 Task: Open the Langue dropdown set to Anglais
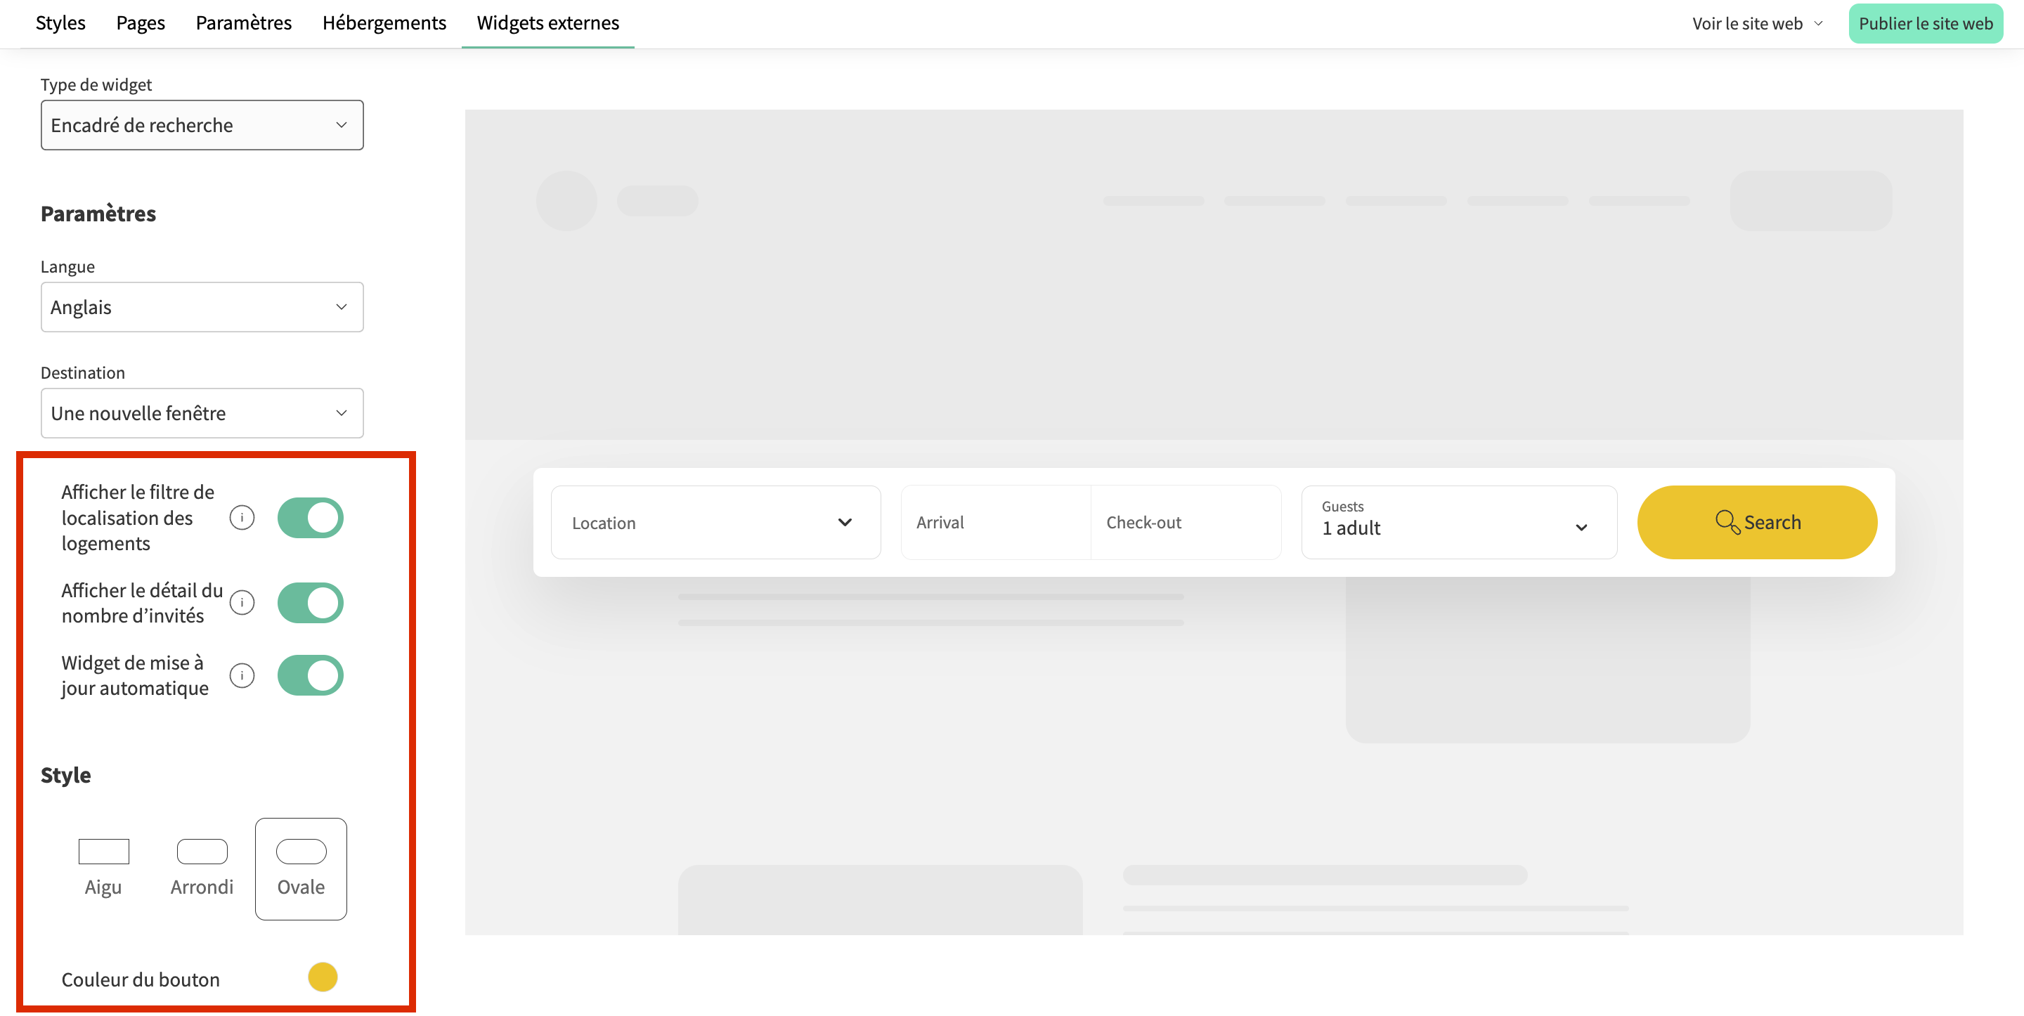point(202,307)
